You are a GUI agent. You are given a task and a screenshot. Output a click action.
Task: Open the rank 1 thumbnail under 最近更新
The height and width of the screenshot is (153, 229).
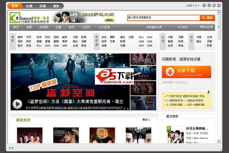pyautogui.click(x=175, y=135)
